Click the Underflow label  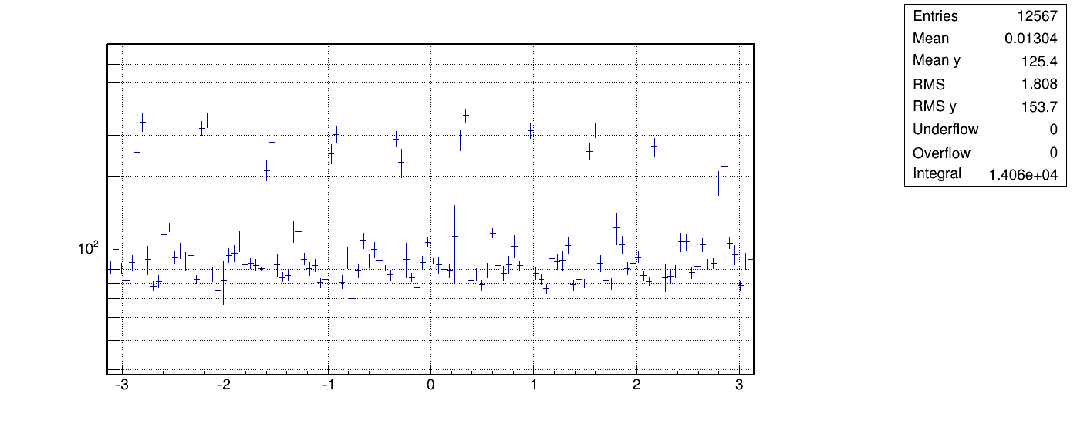tap(945, 130)
